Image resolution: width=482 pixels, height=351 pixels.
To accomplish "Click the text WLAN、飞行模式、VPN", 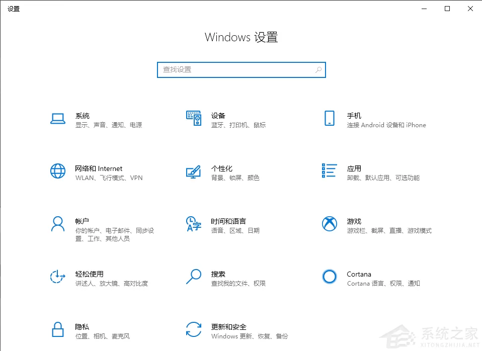I will (x=109, y=178).
